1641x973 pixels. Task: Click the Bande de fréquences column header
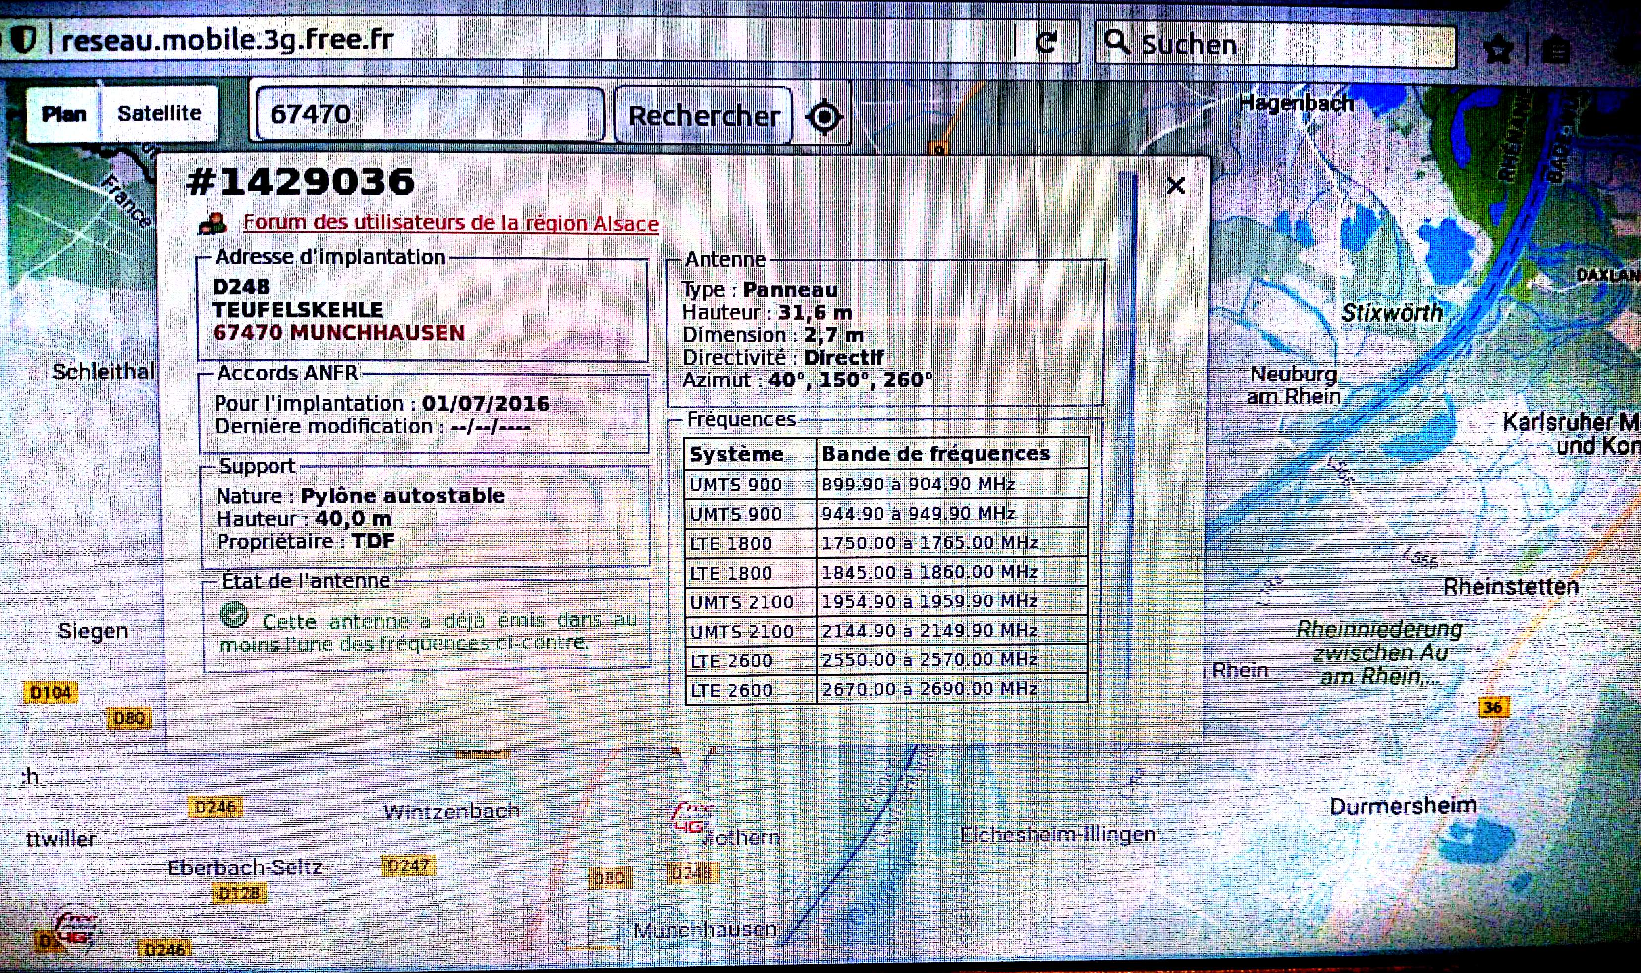(x=952, y=454)
